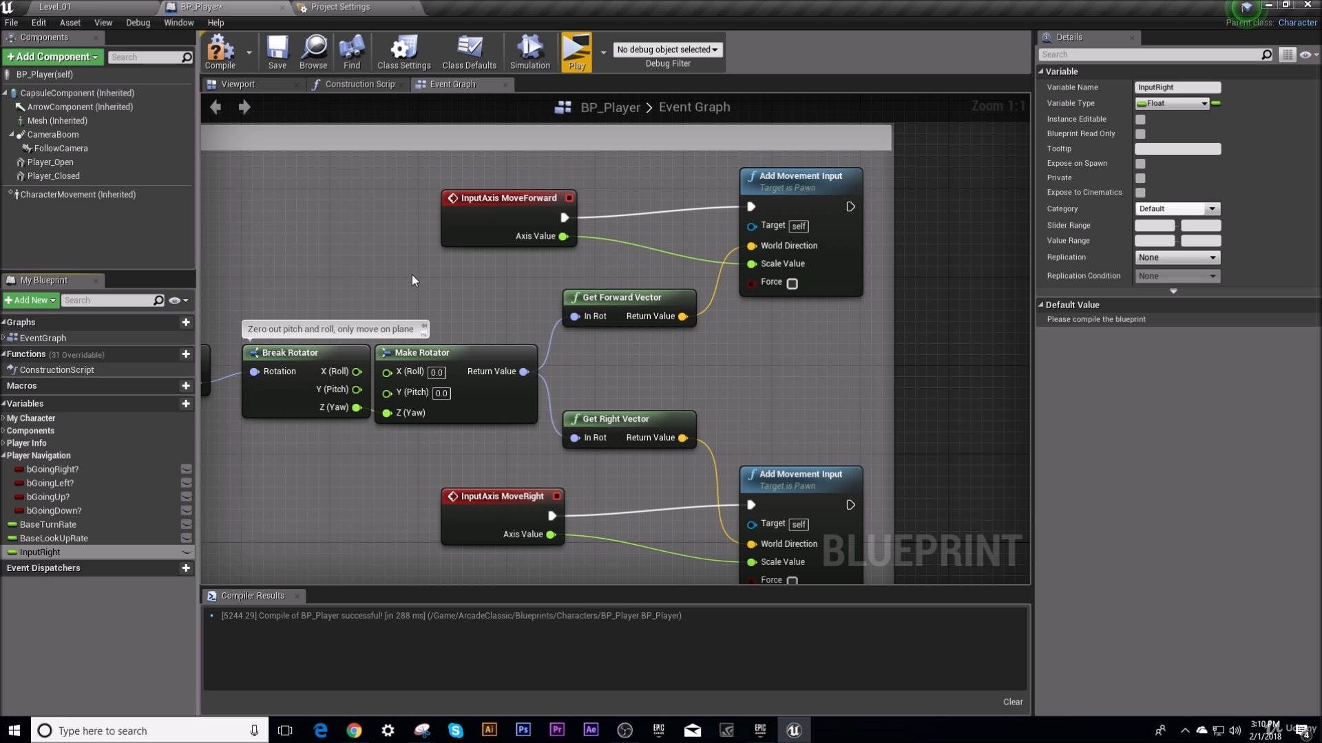Clear the compiler results log
Image resolution: width=1322 pixels, height=743 pixels.
[1012, 702]
